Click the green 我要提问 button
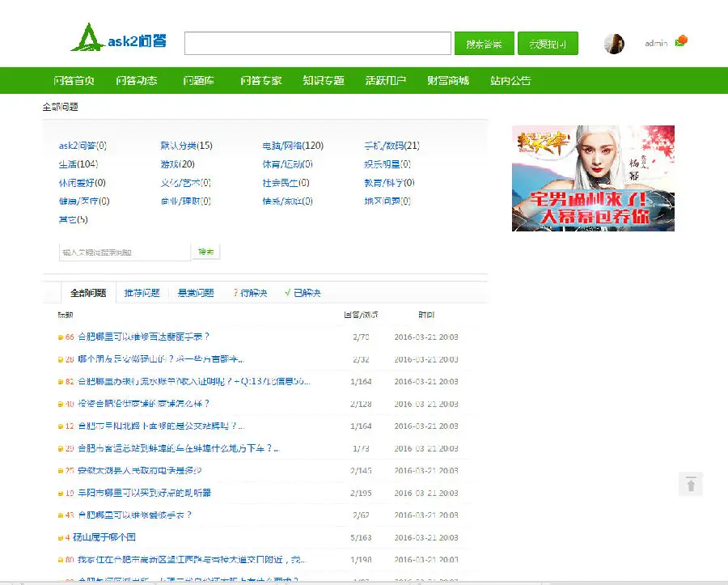The height and width of the screenshot is (585, 728). point(548,44)
